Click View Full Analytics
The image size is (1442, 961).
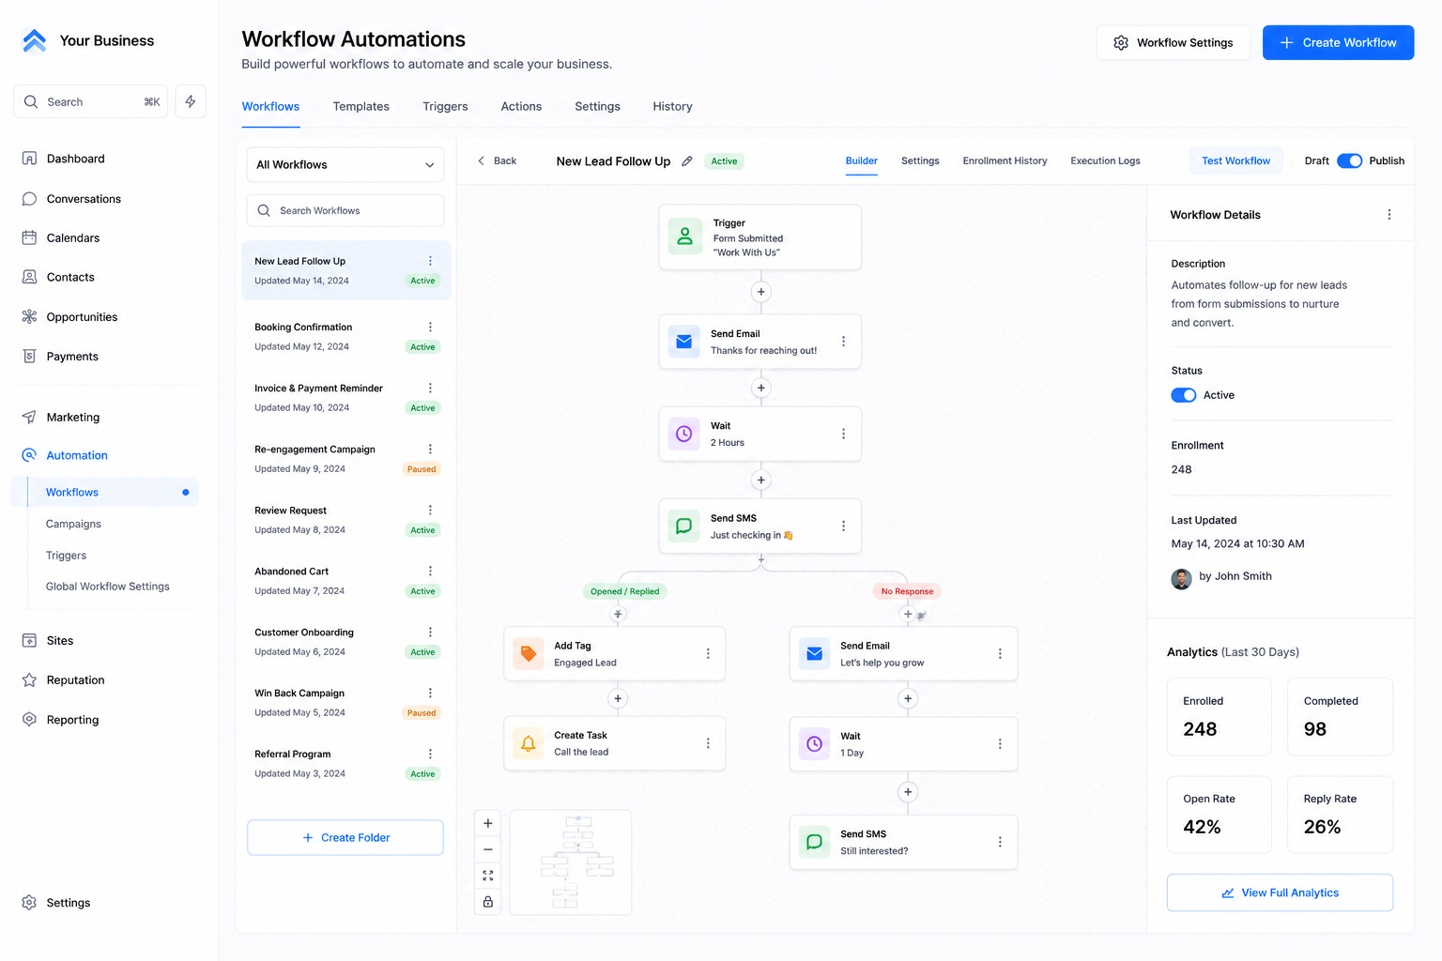[1280, 892]
